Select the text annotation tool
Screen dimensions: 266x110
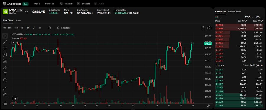click(5, 74)
